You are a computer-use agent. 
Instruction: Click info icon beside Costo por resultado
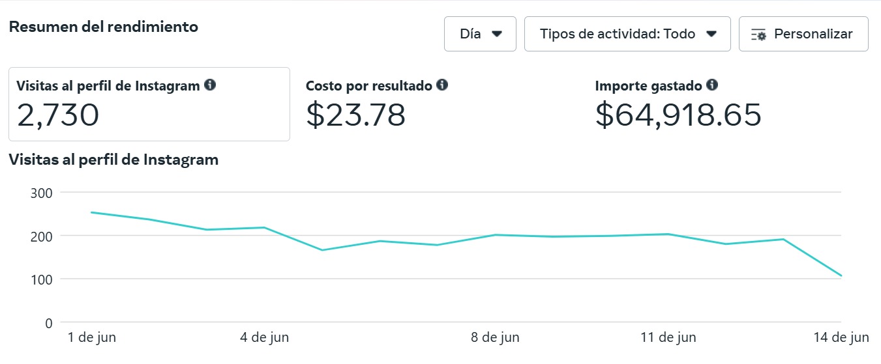pyautogui.click(x=442, y=85)
